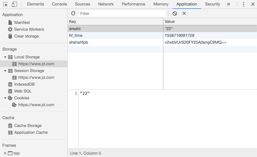
Task: Open the Manifest item
Action: 22,23
